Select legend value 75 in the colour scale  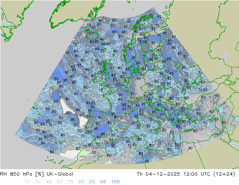(x=70, y=182)
